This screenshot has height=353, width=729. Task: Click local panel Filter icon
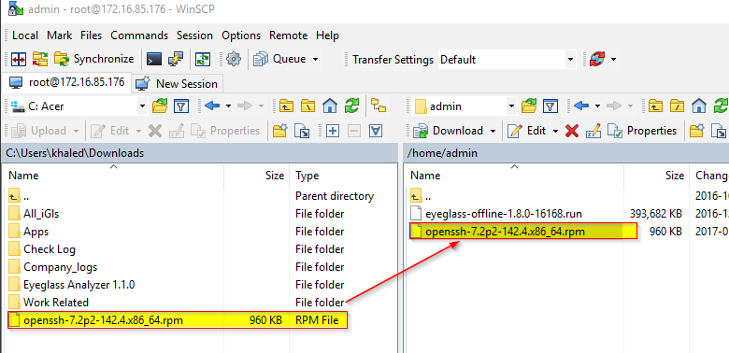(181, 106)
